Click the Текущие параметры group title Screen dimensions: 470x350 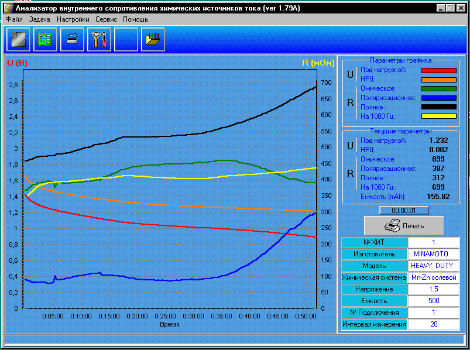401,131
